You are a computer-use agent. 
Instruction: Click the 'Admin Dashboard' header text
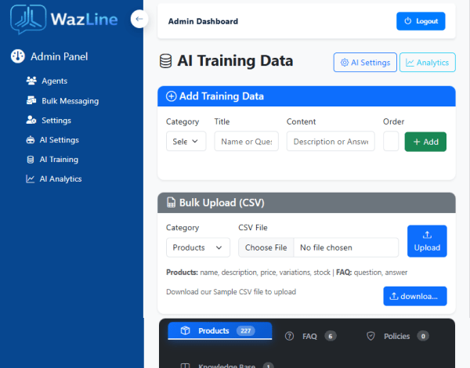pyautogui.click(x=203, y=21)
